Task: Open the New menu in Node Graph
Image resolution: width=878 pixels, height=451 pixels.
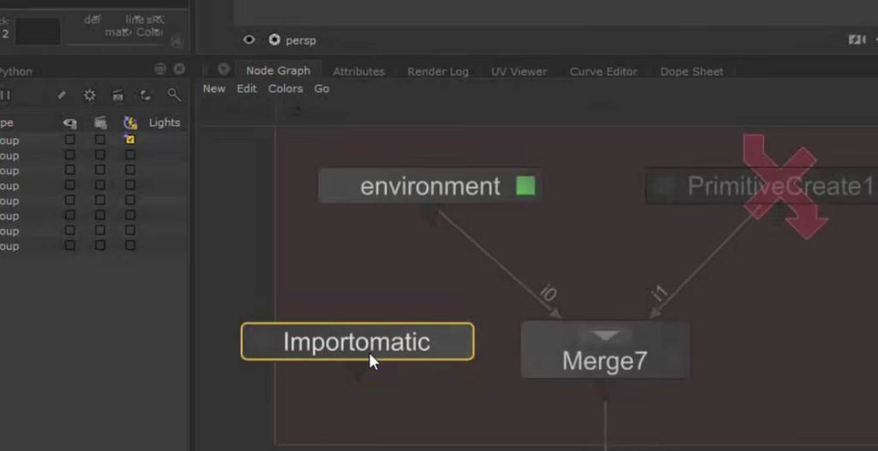Action: click(x=214, y=88)
